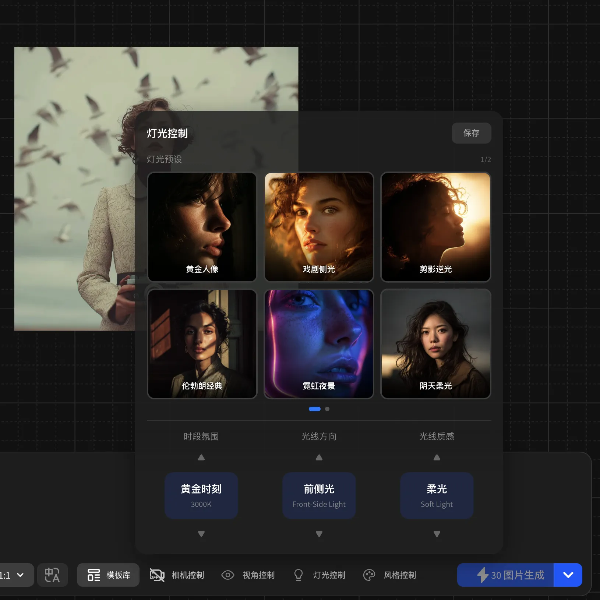Screen dimensions: 600x600
Task: Click the 柔光 Soft Light option
Action: tap(437, 495)
